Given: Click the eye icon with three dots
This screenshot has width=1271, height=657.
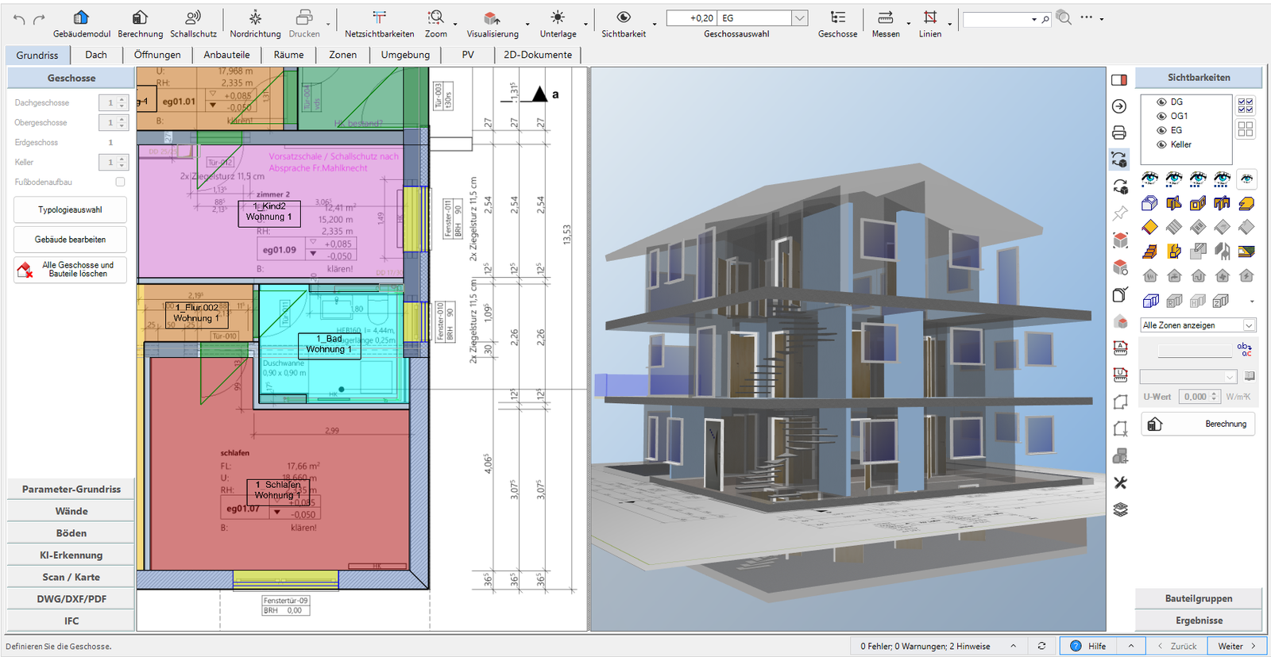Looking at the screenshot, I should coord(1198,179).
